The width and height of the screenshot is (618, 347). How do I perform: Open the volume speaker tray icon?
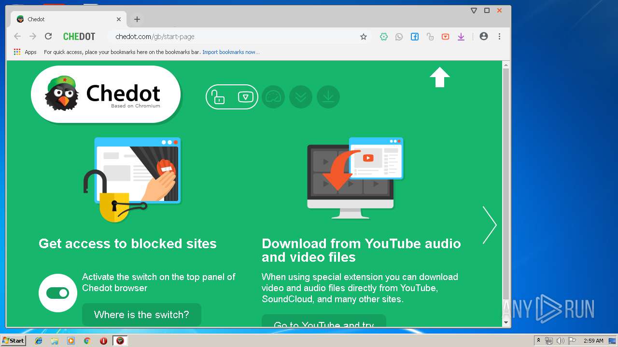561,341
